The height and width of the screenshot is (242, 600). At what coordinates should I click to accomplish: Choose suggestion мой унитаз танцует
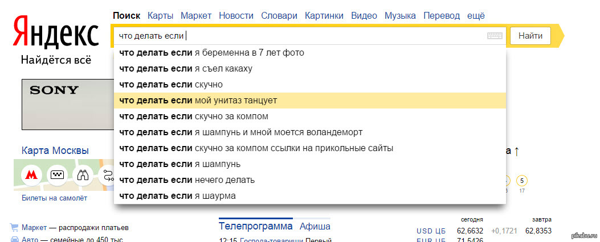pyautogui.click(x=309, y=101)
